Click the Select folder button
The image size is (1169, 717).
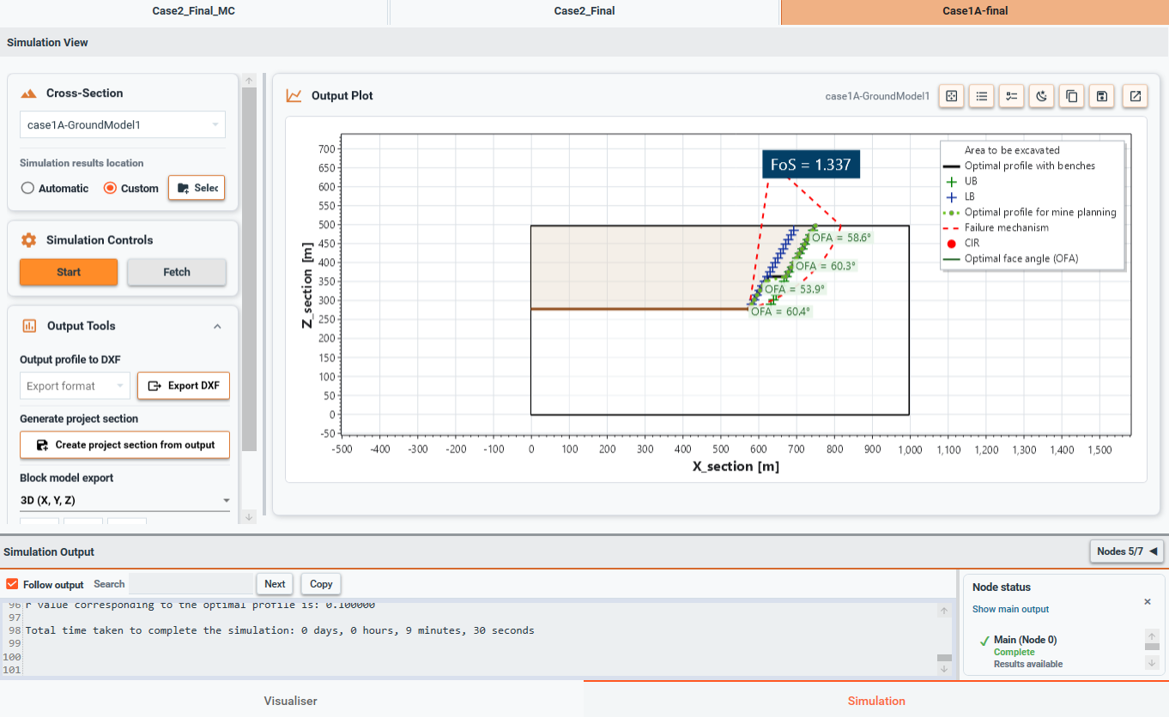click(x=197, y=188)
